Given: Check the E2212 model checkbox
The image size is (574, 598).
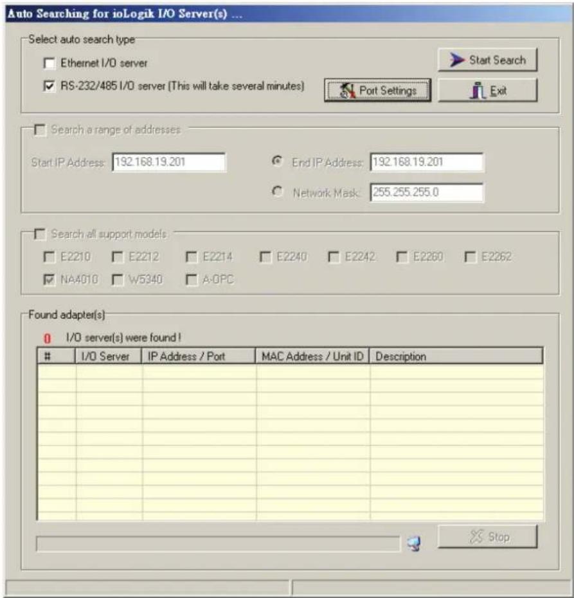Looking at the screenshot, I should (x=118, y=257).
